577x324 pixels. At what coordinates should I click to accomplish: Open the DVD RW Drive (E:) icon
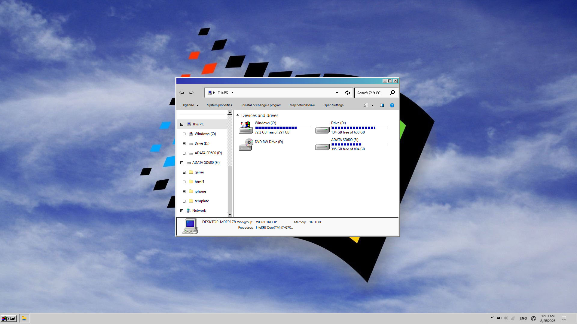click(x=246, y=145)
